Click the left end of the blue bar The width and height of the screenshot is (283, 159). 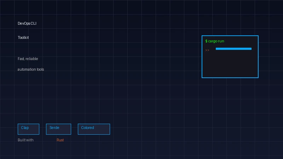click(217, 49)
